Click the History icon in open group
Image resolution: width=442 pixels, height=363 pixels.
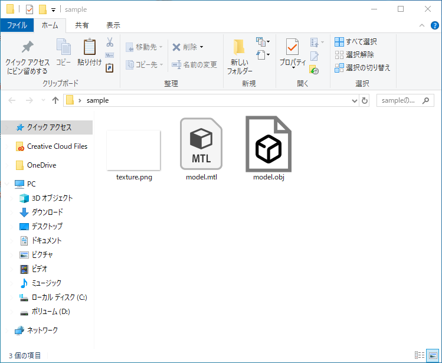pyautogui.click(x=314, y=70)
